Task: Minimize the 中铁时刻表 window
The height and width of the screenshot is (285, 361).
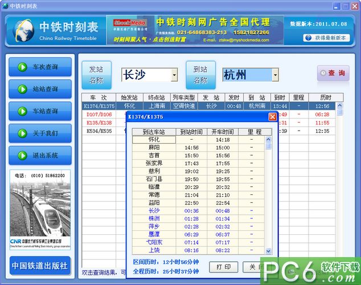Action: (x=337, y=6)
